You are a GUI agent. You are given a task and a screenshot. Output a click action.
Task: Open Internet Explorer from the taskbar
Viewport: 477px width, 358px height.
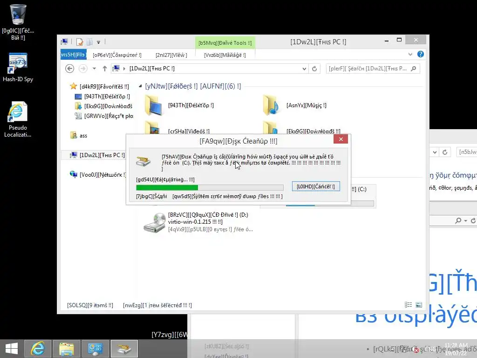click(x=37, y=348)
